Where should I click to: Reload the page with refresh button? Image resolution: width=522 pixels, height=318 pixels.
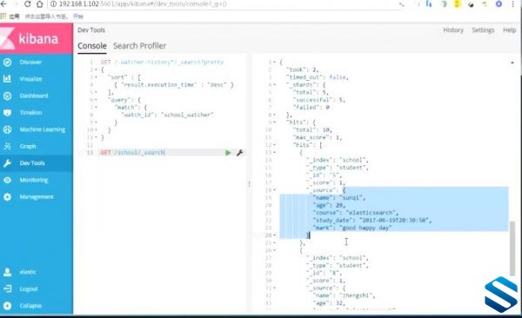click(28, 4)
